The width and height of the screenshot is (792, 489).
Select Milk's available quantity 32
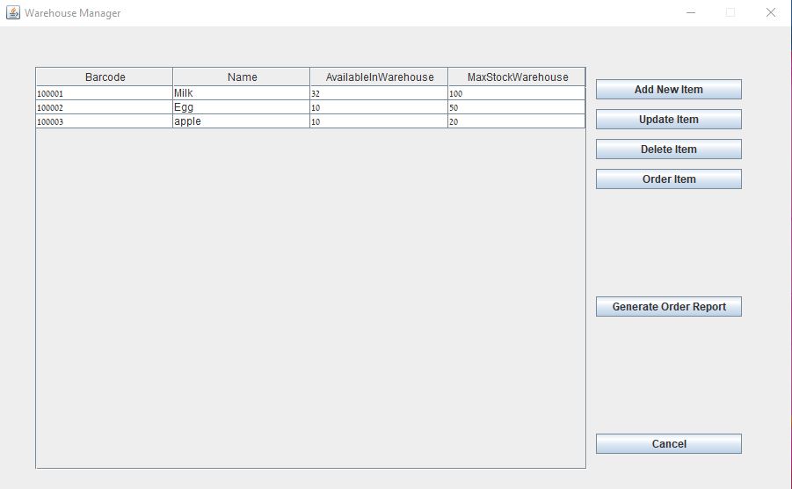pyautogui.click(x=379, y=93)
